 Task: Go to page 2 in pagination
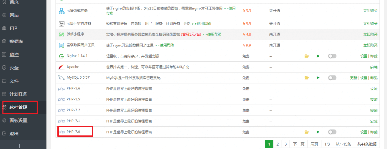[277, 144]
